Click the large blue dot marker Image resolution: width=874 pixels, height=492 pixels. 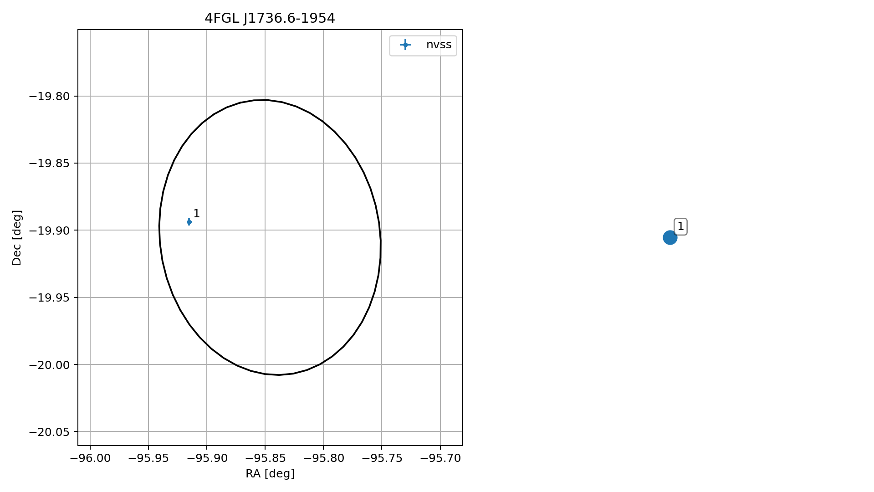[x=670, y=237]
